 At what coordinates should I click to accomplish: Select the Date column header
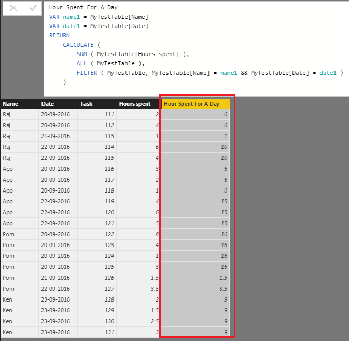pos(58,104)
